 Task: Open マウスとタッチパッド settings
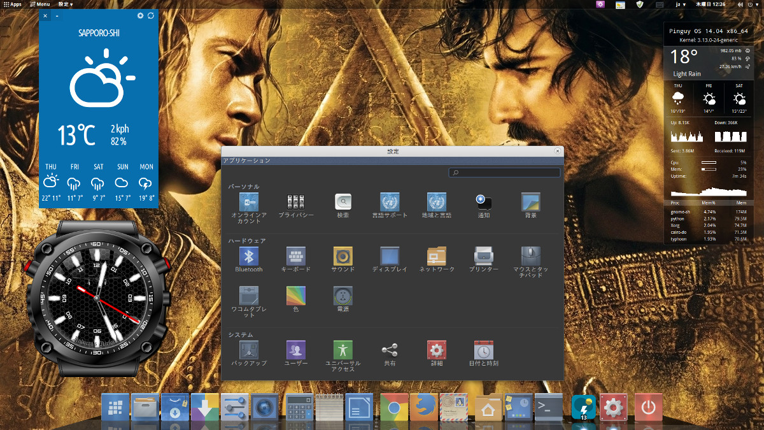(x=530, y=262)
